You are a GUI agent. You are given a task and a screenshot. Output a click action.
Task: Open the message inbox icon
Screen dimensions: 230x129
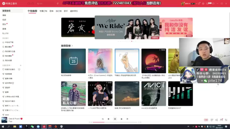(x=207, y=3)
